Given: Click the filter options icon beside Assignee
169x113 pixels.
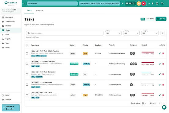Looking at the screenshot, I should tap(163, 33).
